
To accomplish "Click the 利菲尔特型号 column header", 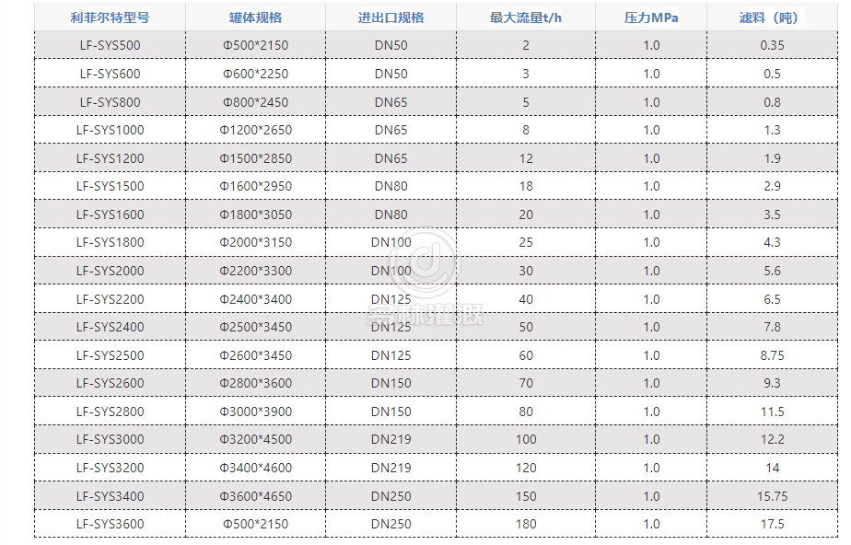I will click(x=110, y=17).
